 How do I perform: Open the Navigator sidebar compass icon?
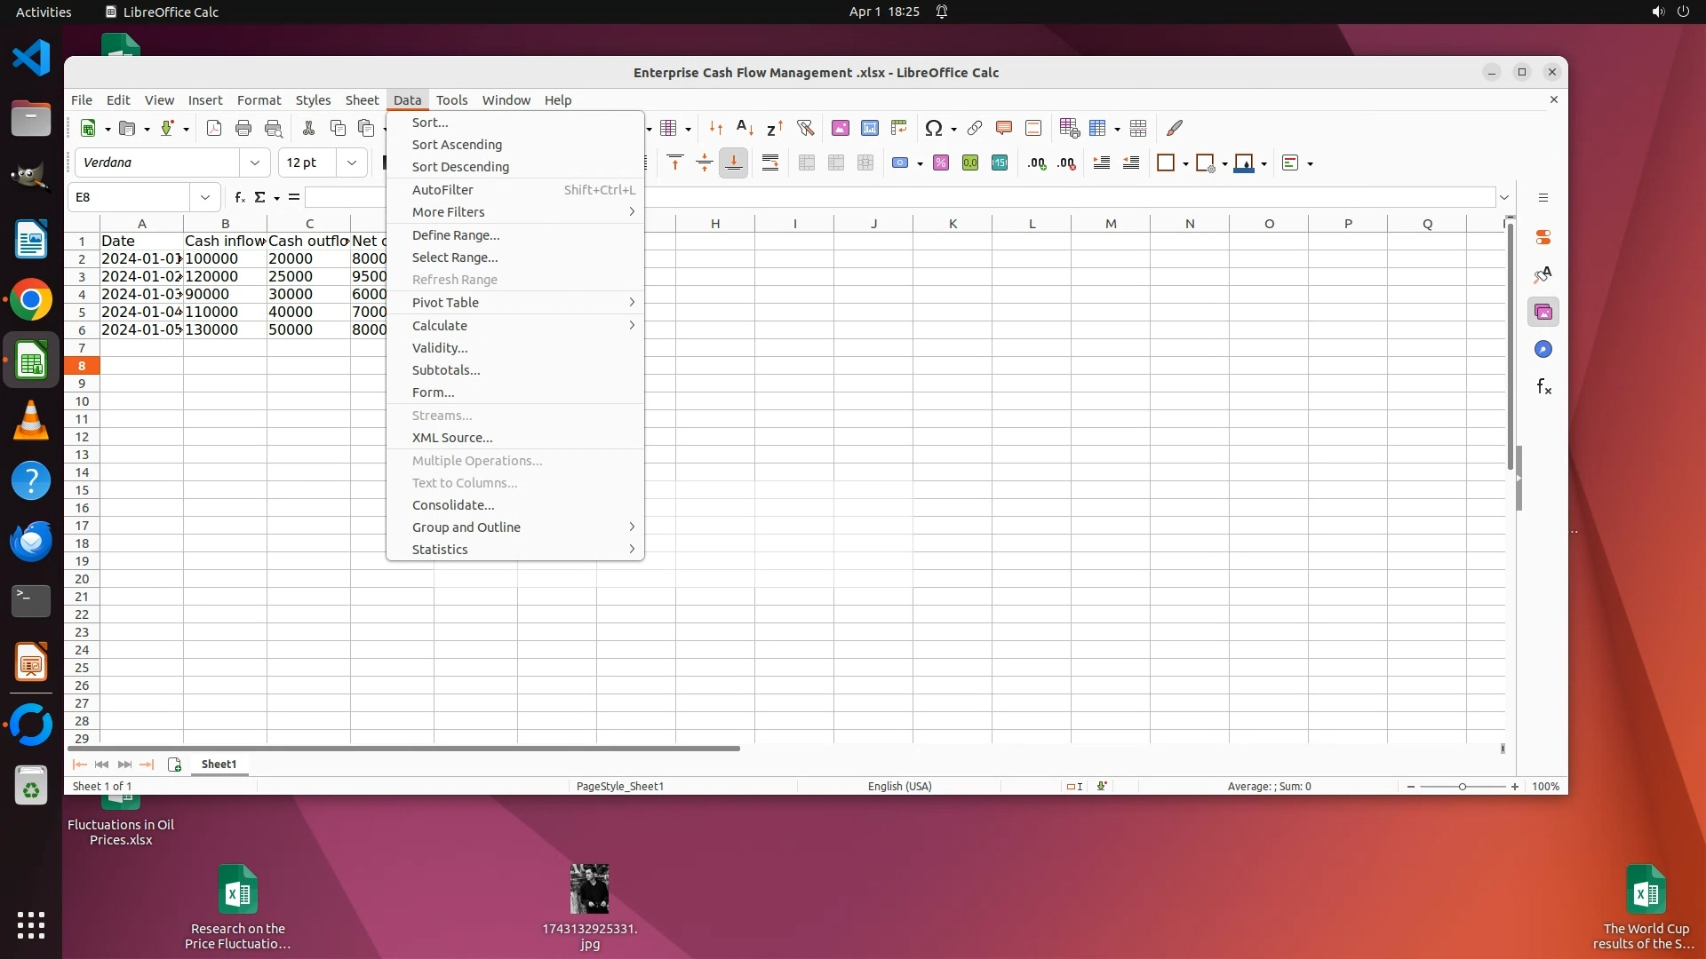(1543, 349)
